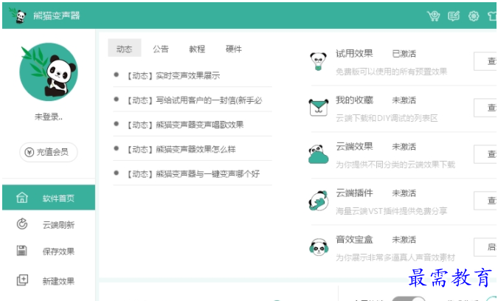
Task: Click the 试用效果 title text
Action: point(354,53)
